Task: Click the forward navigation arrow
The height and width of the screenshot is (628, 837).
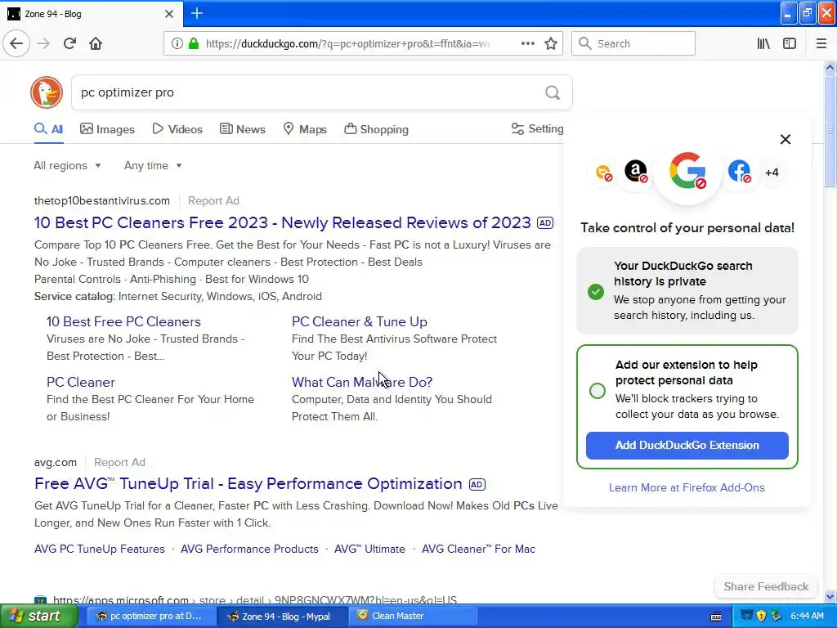Action: [43, 43]
